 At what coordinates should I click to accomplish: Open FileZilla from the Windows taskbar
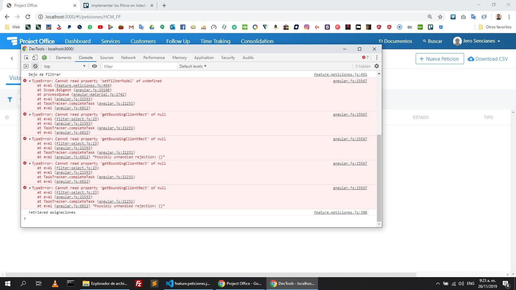click(x=139, y=284)
